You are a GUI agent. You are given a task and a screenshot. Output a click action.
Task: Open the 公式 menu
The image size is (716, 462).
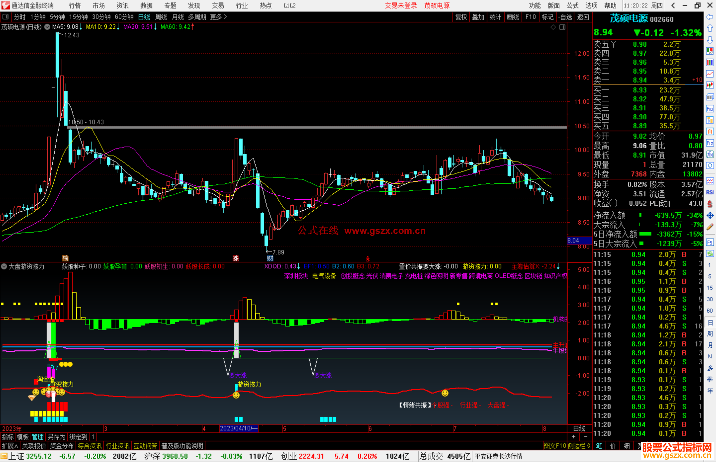coord(572,5)
